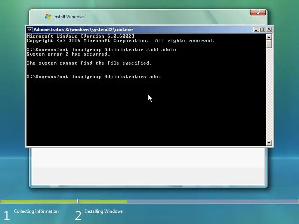Click 'The system cannot find the file specified.' line
This screenshot has height=224, width=299.
click(89, 63)
